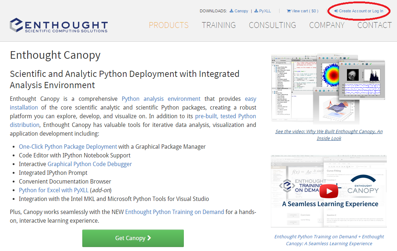Open Graphical Python Code Debugger link
Image resolution: width=397 pixels, height=251 pixels.
(x=90, y=164)
